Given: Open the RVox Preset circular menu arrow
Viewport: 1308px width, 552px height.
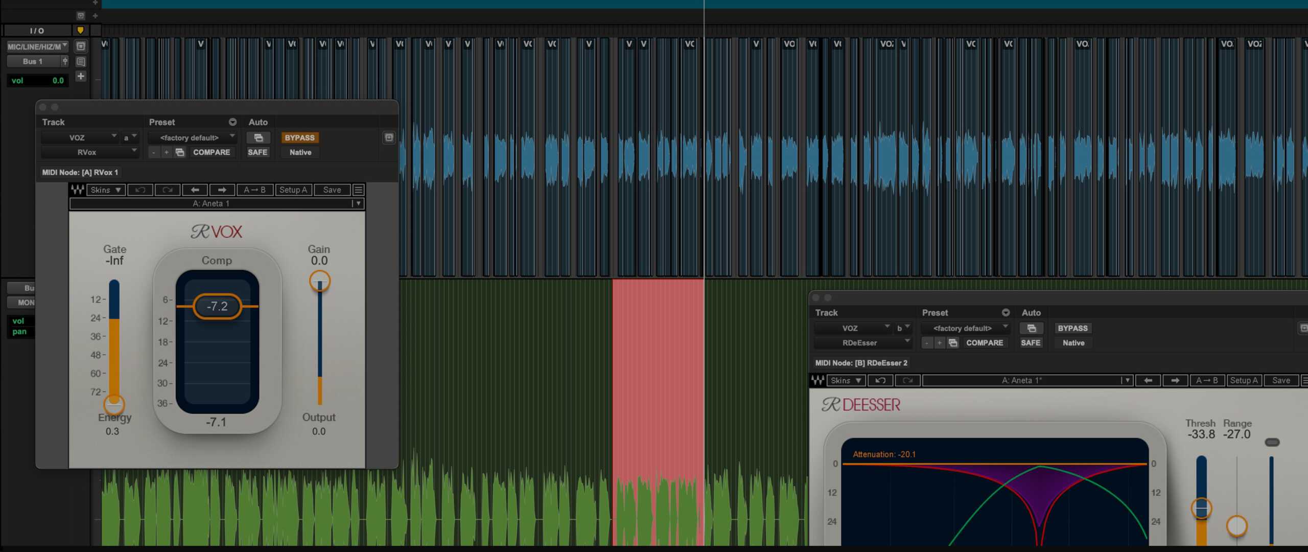Looking at the screenshot, I should pos(232,122).
